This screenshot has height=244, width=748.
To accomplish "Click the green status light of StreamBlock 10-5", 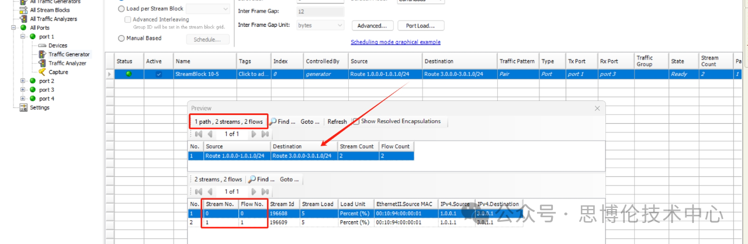I will pyautogui.click(x=129, y=74).
